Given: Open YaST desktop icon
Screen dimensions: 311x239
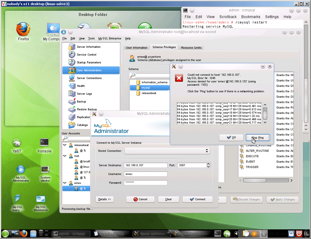Looking at the screenshot, I should tap(17, 146).
